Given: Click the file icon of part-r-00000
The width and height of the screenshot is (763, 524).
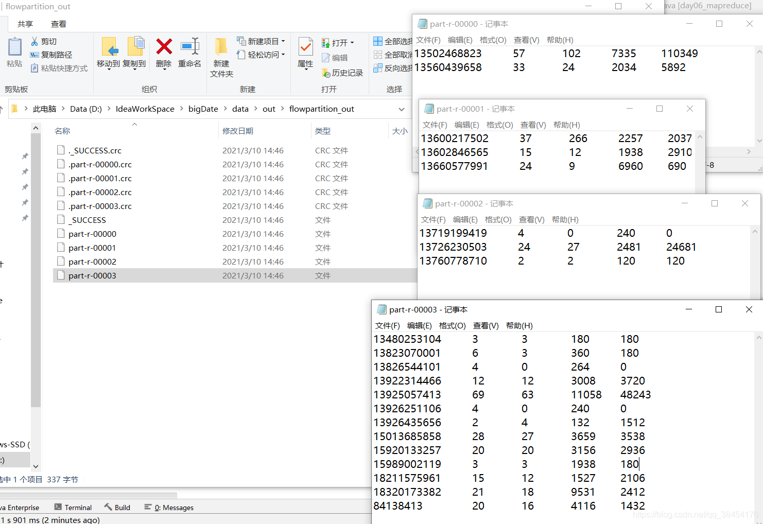Looking at the screenshot, I should (61, 234).
